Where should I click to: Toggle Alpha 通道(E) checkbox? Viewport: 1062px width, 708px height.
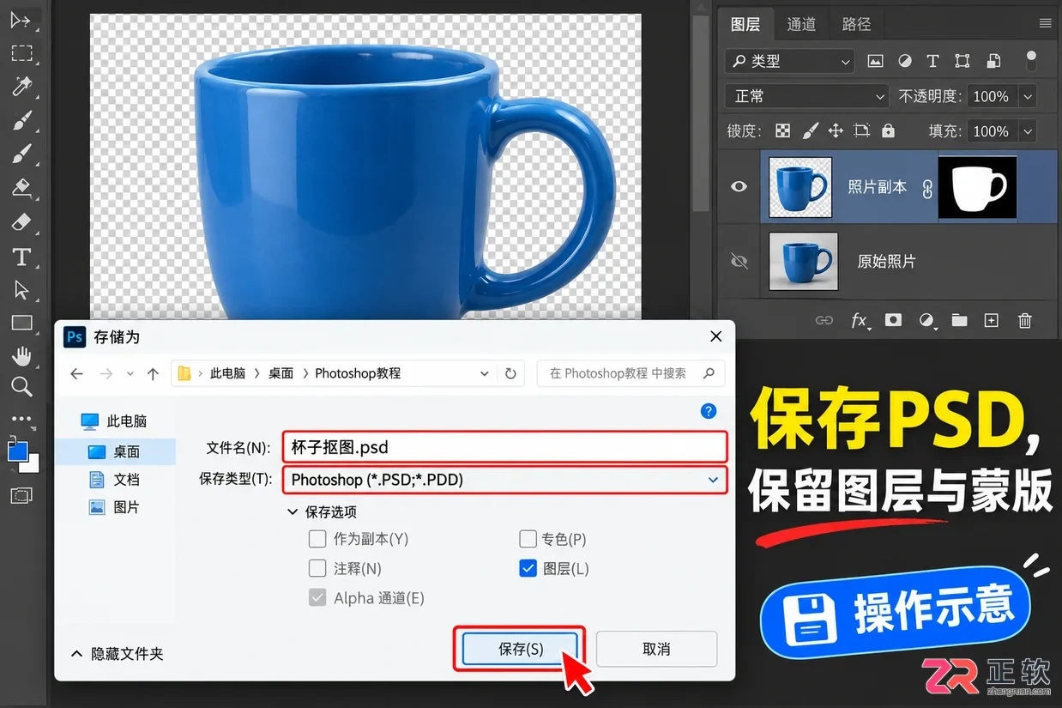(x=317, y=597)
